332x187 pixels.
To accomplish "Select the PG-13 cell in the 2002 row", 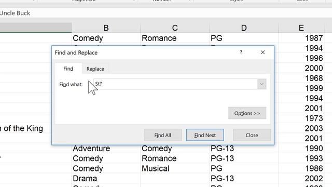I will [x=243, y=179].
